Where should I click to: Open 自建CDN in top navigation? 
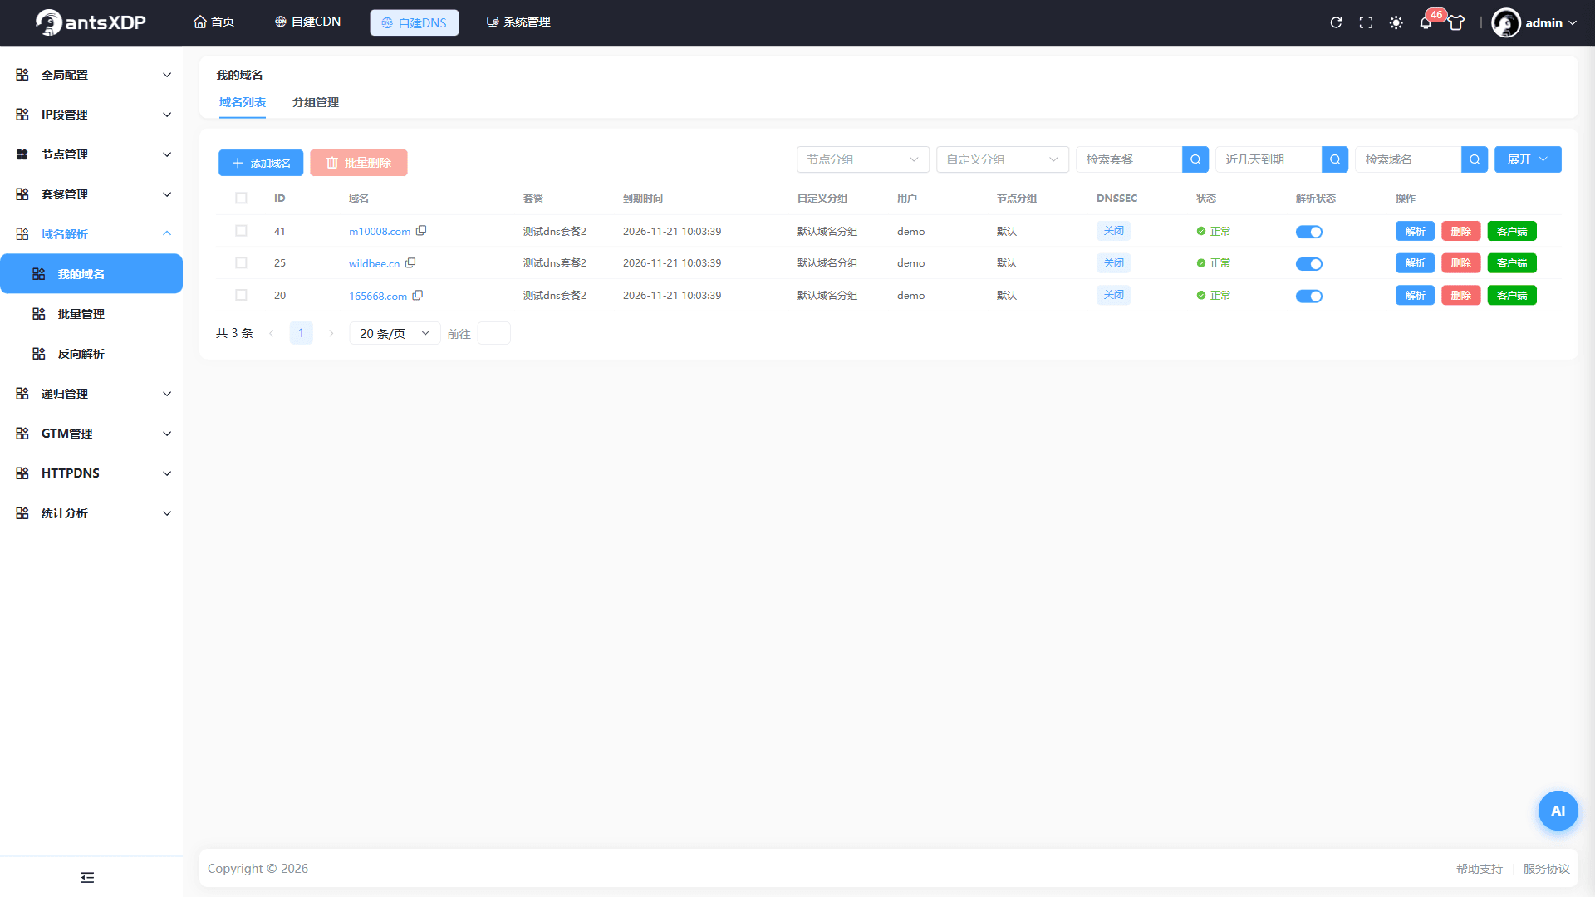click(307, 22)
